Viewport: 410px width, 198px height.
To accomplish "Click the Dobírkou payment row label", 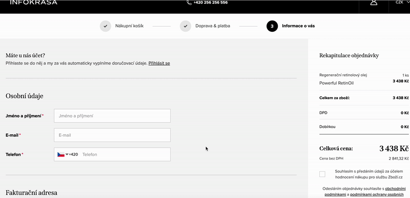I will [x=327, y=127].
